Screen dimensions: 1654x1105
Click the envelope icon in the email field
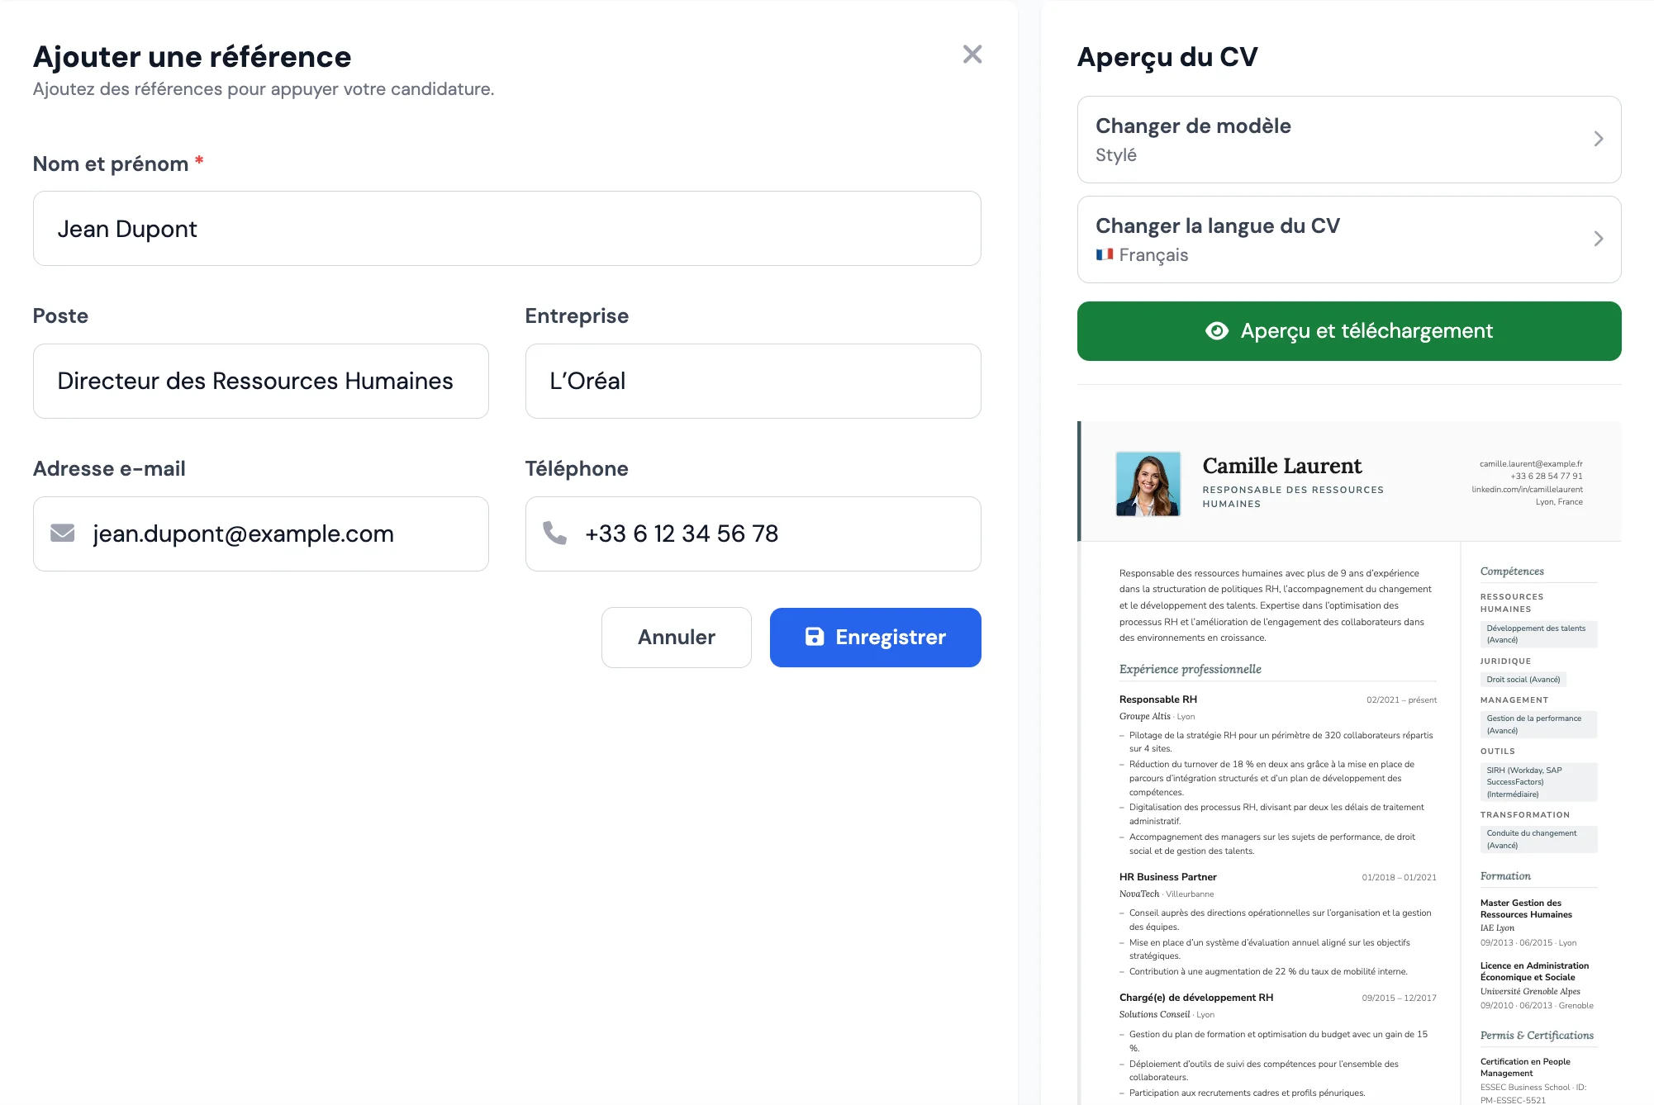click(x=63, y=534)
